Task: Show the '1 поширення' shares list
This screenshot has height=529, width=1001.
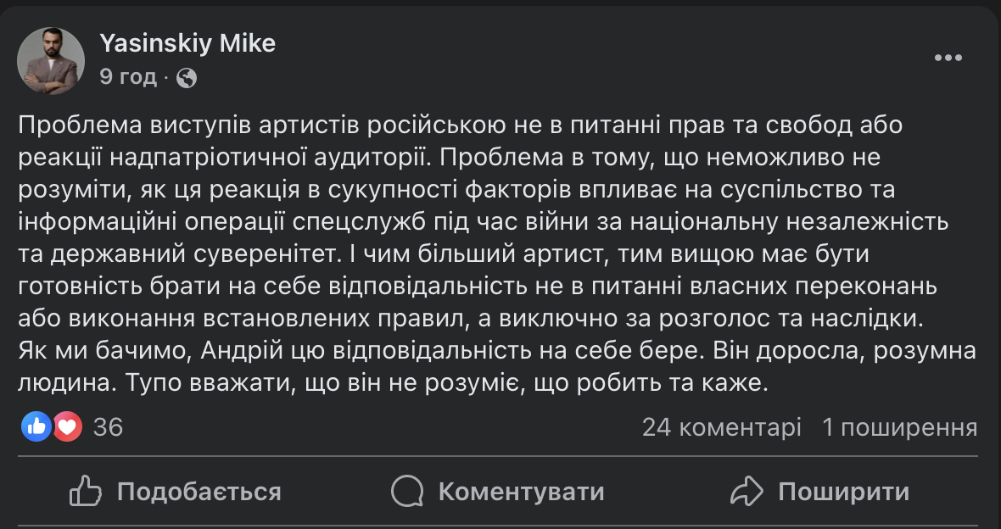Action: (899, 427)
